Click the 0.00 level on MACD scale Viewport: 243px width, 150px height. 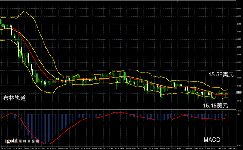pos(238,114)
